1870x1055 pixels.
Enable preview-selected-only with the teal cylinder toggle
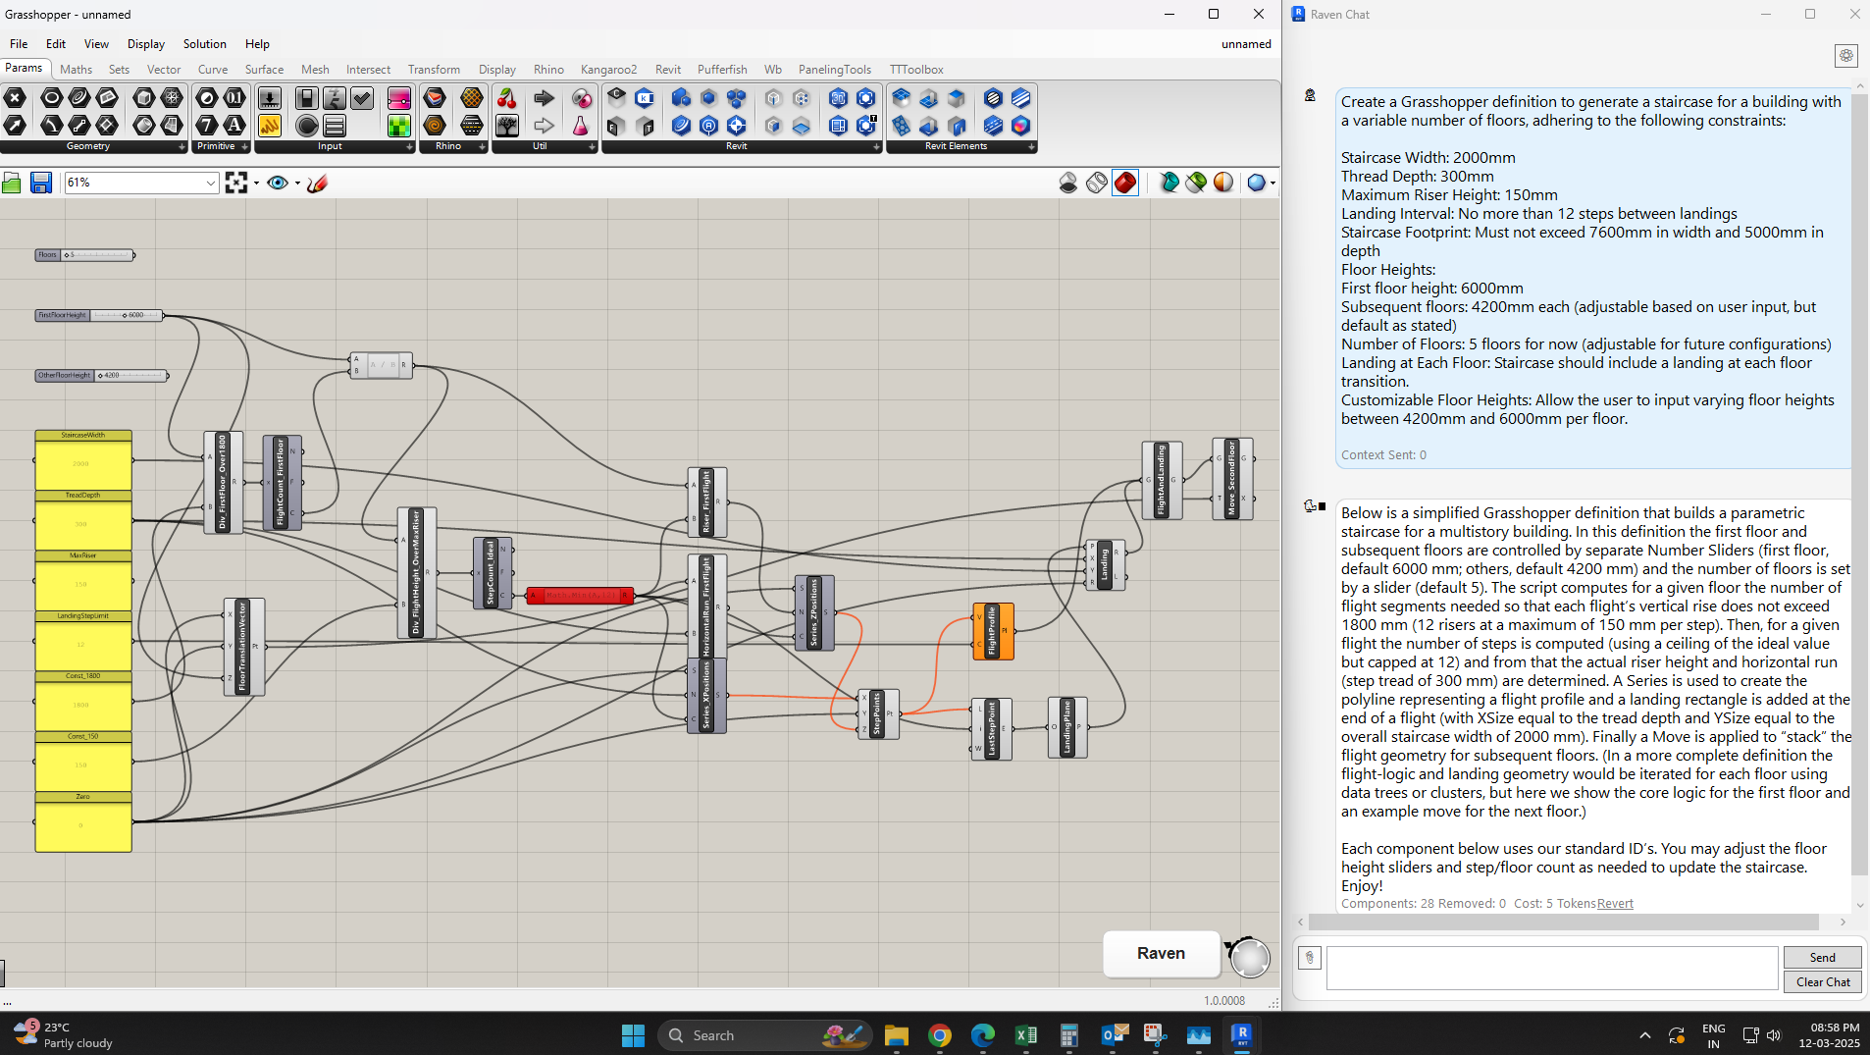(1169, 183)
